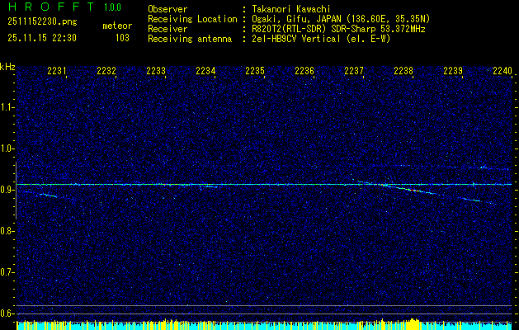The width and height of the screenshot is (519, 330).
Task: Click time marker 2231
Action: [57, 71]
